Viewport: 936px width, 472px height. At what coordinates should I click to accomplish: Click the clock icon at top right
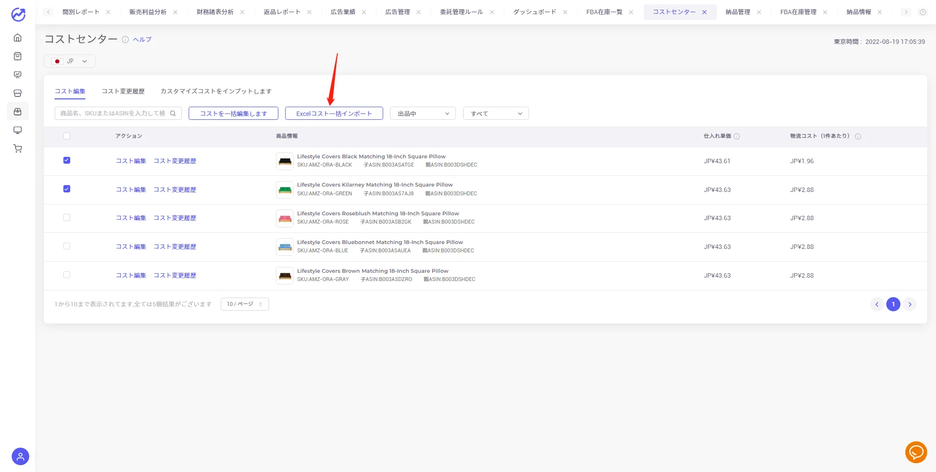coord(923,12)
